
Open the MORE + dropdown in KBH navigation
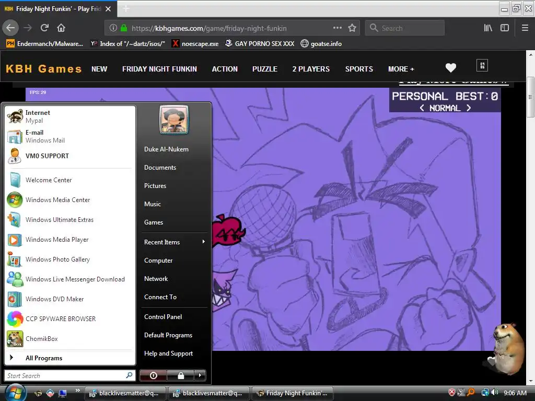click(x=401, y=69)
